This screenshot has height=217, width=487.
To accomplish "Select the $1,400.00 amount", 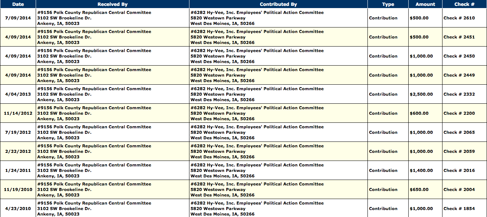I will coord(421,170).
